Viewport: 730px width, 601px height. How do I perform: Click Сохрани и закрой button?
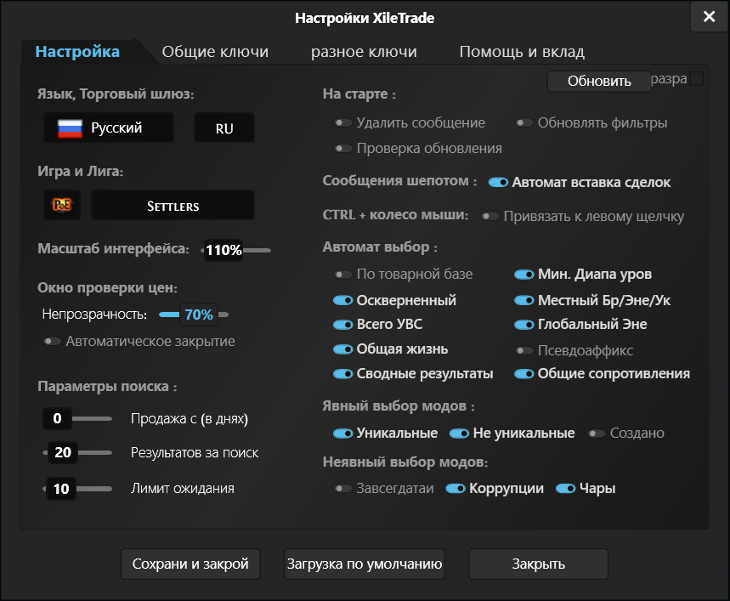190,564
